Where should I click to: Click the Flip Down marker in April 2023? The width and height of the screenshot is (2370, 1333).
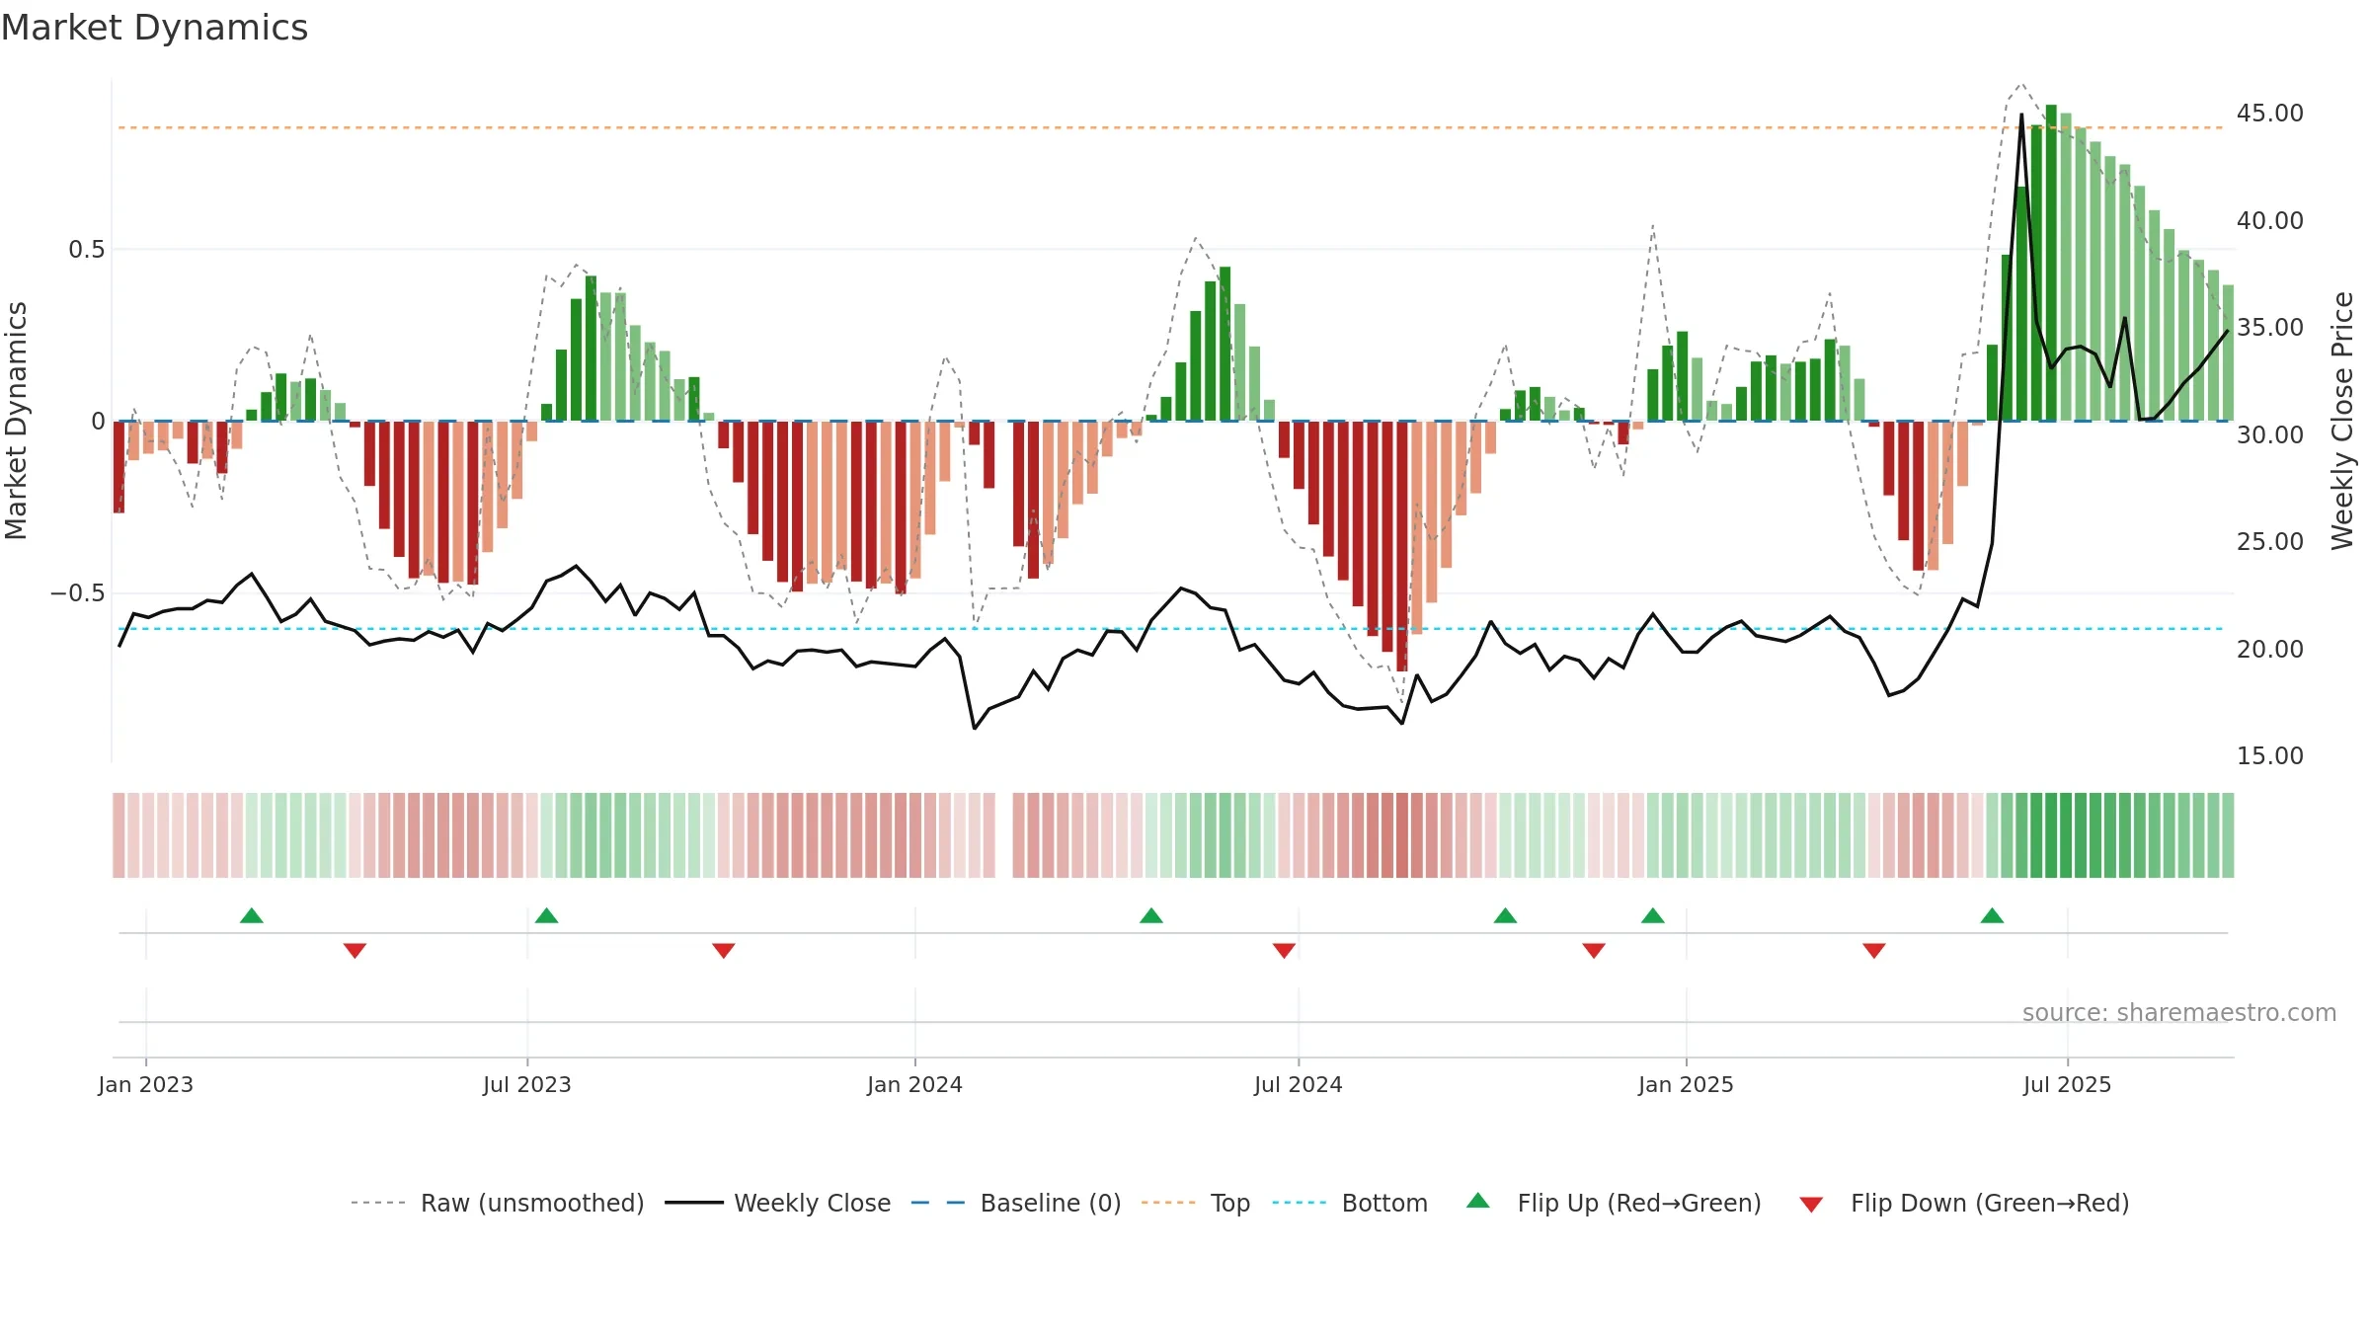pyautogui.click(x=355, y=951)
